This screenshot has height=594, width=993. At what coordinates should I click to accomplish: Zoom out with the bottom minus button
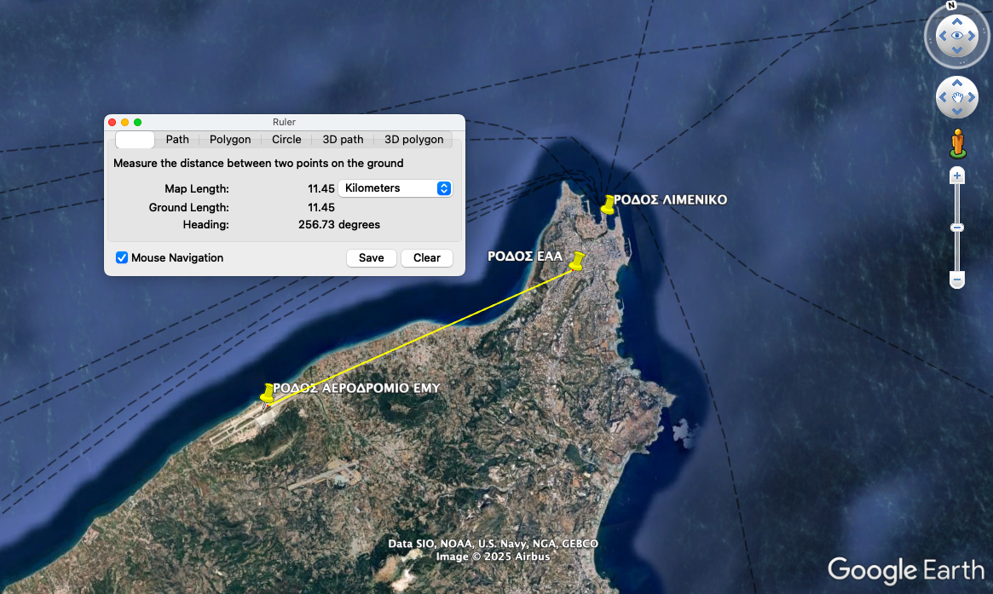[957, 280]
